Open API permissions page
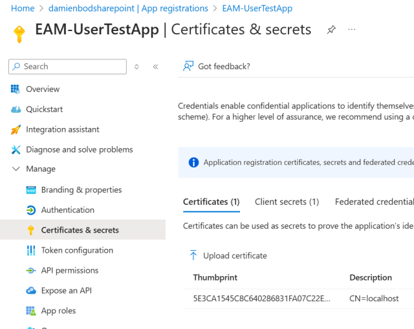Image resolution: width=414 pixels, height=329 pixels. pyautogui.click(x=70, y=270)
